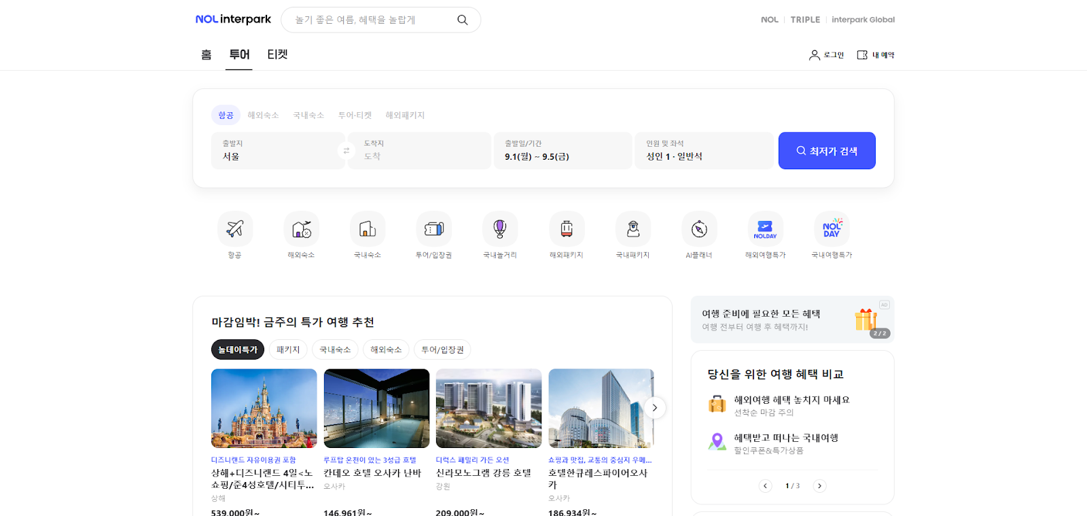Switch to the 티켓 tab
Image resolution: width=1087 pixels, height=516 pixels.
coord(277,54)
